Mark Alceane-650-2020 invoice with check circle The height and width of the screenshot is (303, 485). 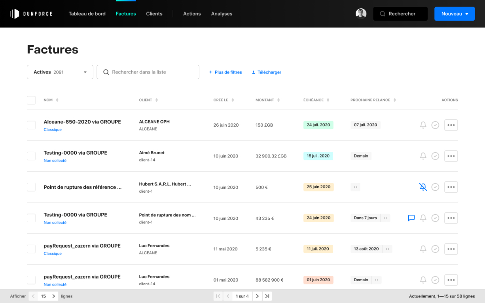pyautogui.click(x=435, y=125)
